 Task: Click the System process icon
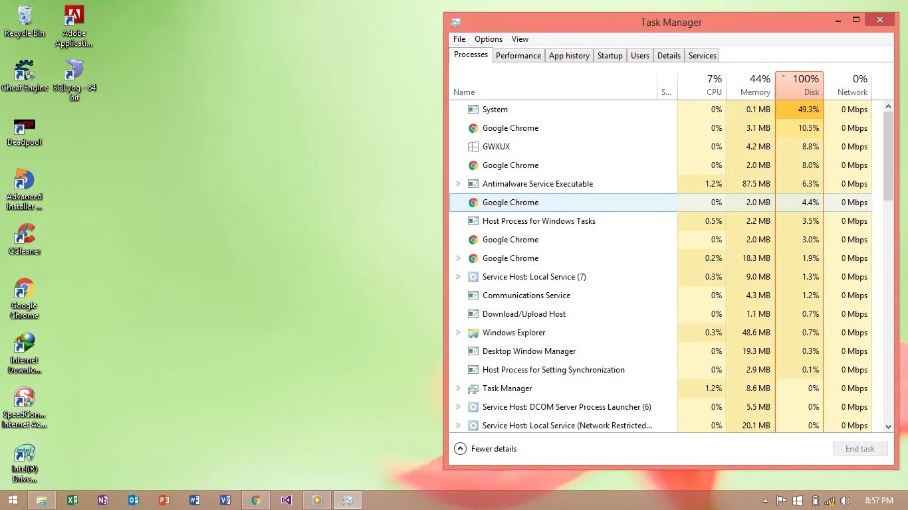[473, 110]
